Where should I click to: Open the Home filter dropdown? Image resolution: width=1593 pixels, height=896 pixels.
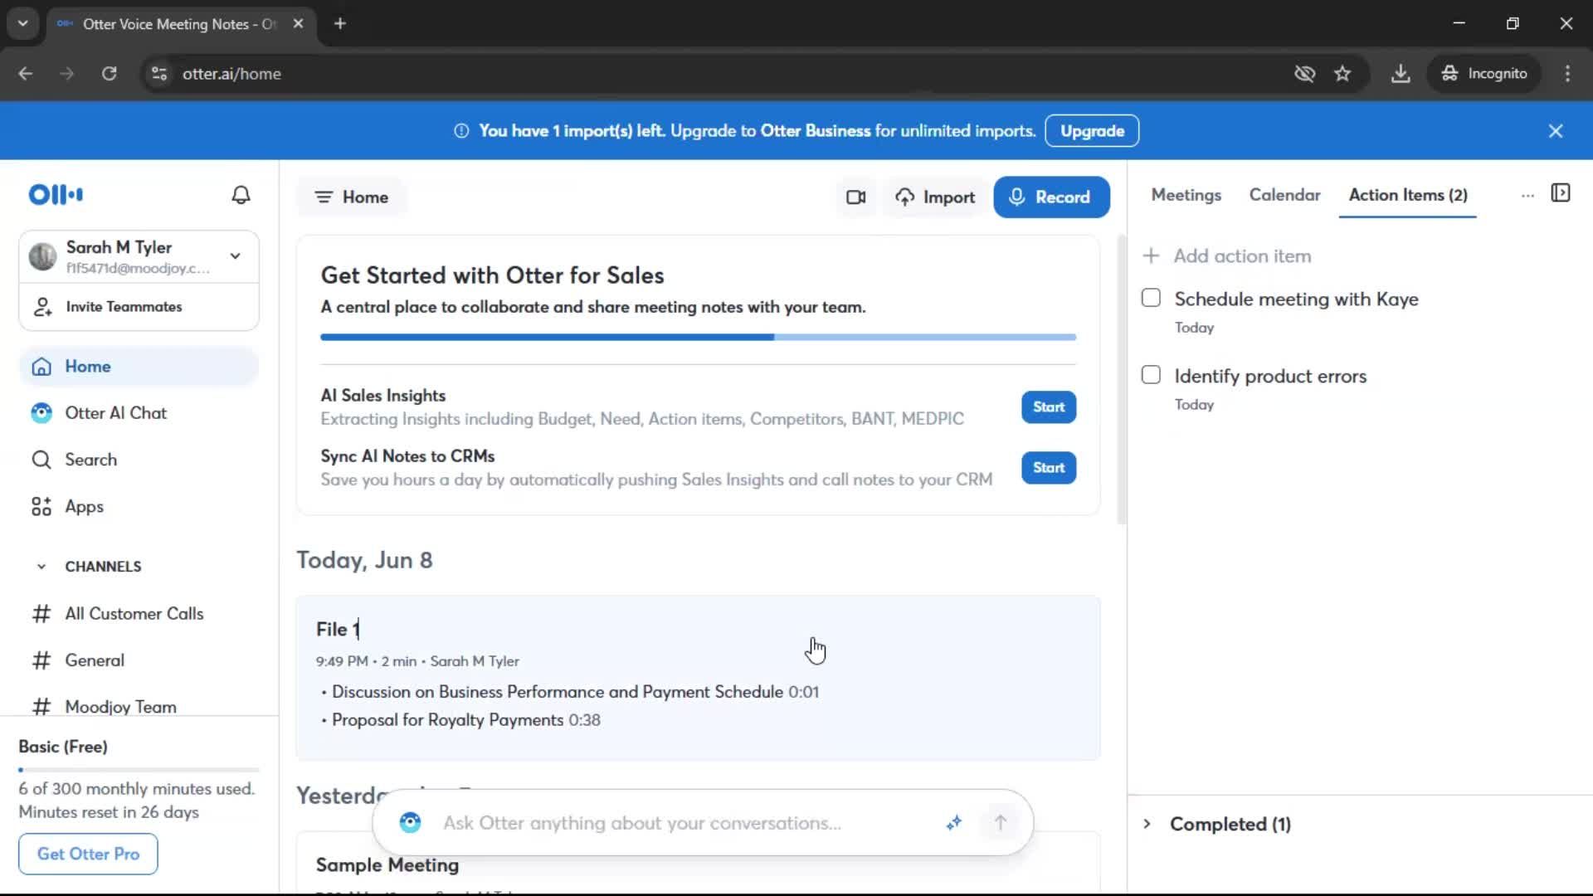point(351,197)
